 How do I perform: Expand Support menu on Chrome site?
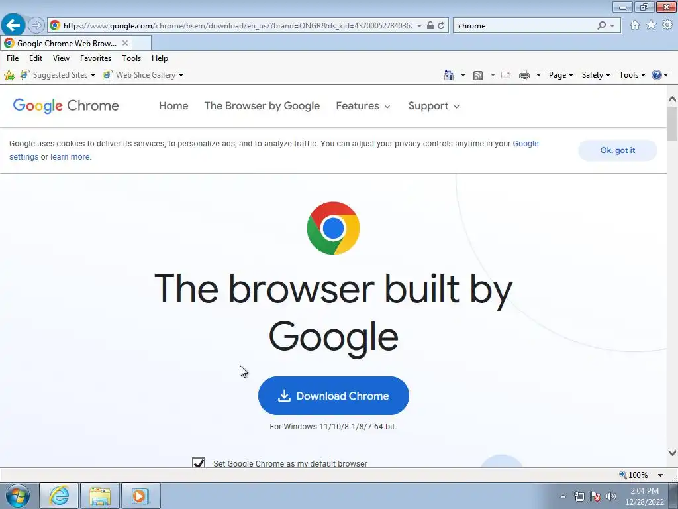click(434, 106)
